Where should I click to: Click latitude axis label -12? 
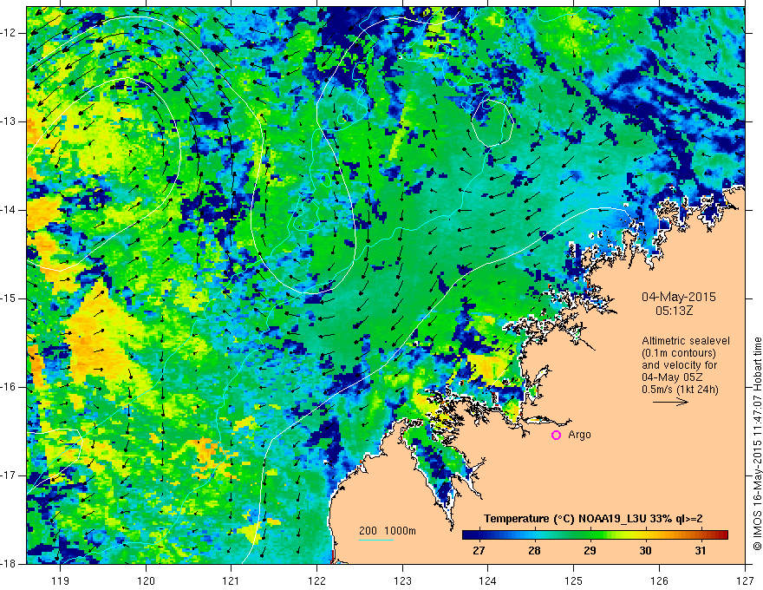pos(10,33)
